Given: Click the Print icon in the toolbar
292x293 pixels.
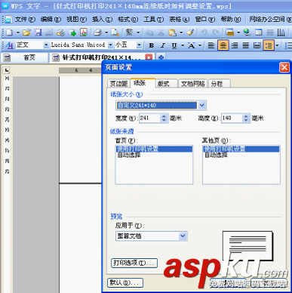Looking at the screenshot, I should (97, 32).
